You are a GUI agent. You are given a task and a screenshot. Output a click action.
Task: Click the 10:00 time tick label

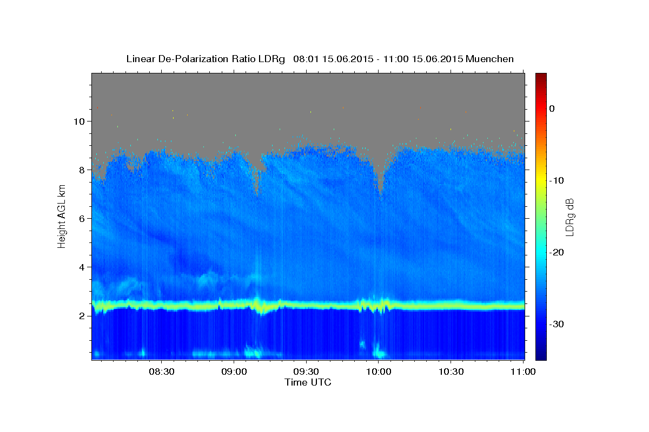tap(379, 372)
